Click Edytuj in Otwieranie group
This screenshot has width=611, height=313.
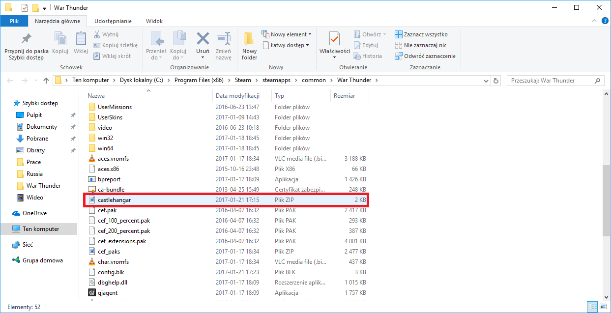pos(366,45)
